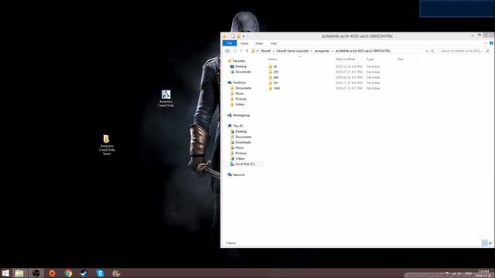Click Ubisoft in the address path
Viewport: 495px width, 278px height.
click(x=265, y=51)
